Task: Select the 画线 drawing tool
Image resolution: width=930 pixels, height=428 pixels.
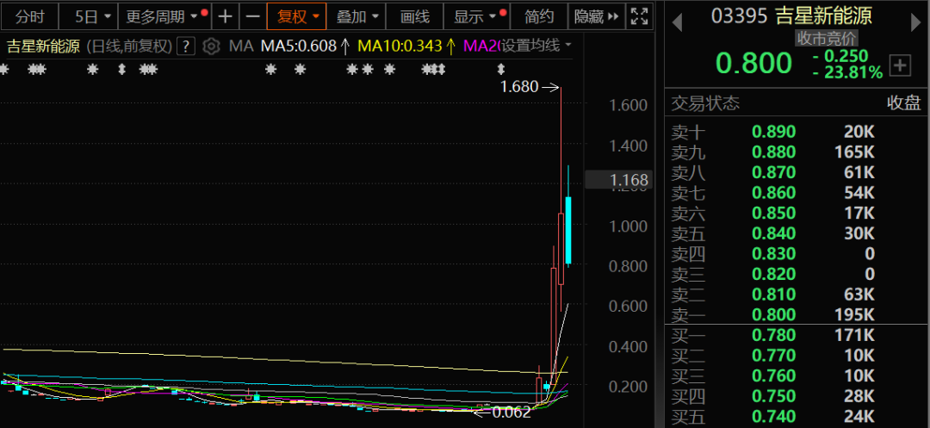Action: [414, 16]
